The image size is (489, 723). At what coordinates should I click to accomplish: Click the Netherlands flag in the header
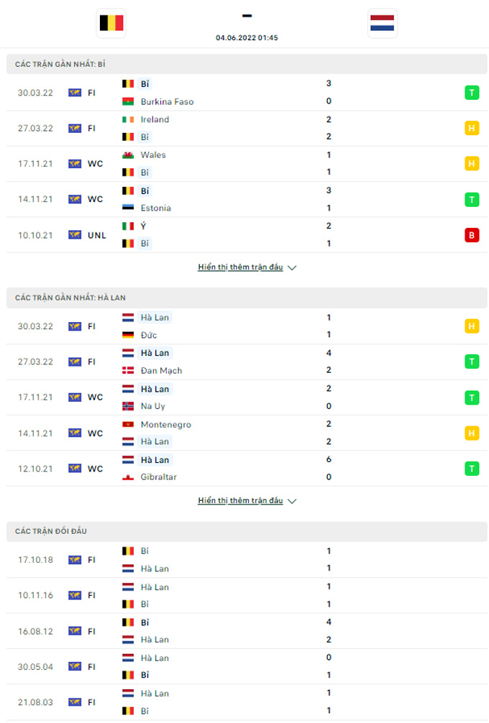382,23
